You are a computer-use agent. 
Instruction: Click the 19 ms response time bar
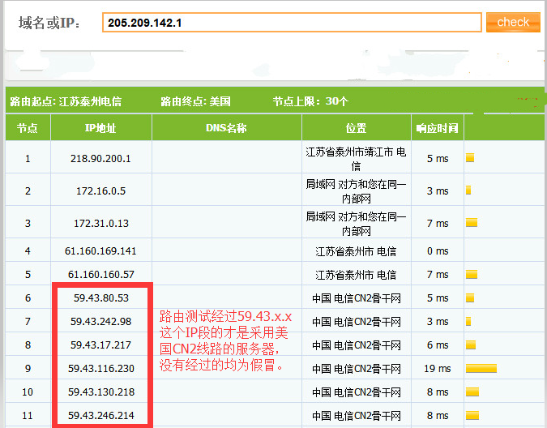click(481, 369)
